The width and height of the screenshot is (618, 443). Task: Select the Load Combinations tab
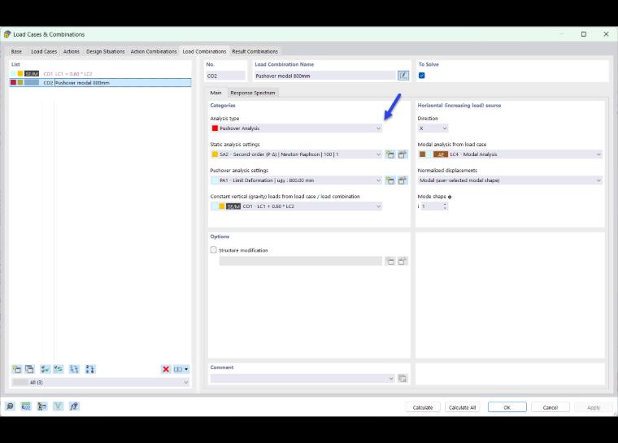[204, 52]
